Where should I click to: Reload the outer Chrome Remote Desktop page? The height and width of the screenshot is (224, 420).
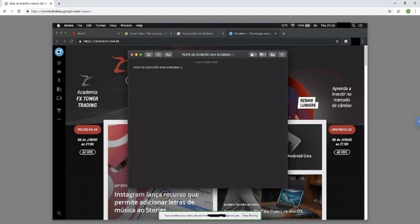click(19, 11)
